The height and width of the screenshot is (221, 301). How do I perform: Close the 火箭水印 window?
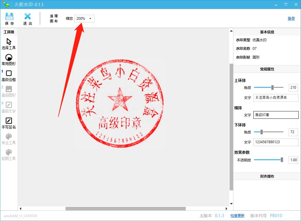click(x=296, y=4)
